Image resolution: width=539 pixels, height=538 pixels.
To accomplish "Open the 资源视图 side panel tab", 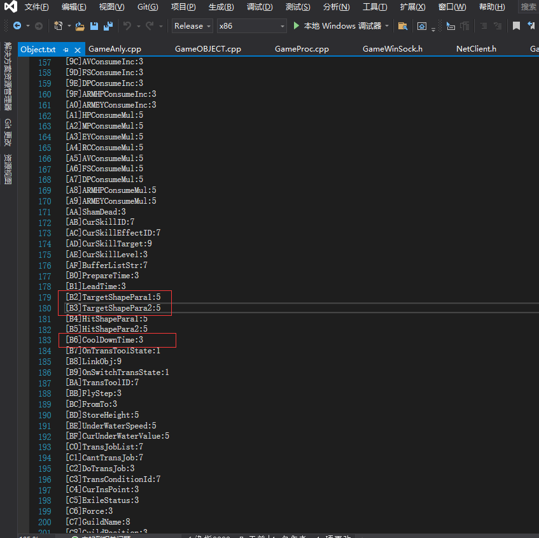I will coord(8,169).
